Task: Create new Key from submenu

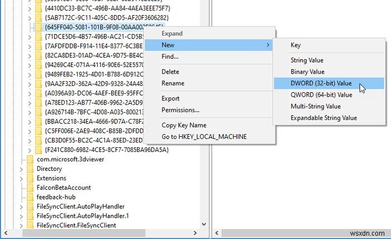Action: (329, 45)
